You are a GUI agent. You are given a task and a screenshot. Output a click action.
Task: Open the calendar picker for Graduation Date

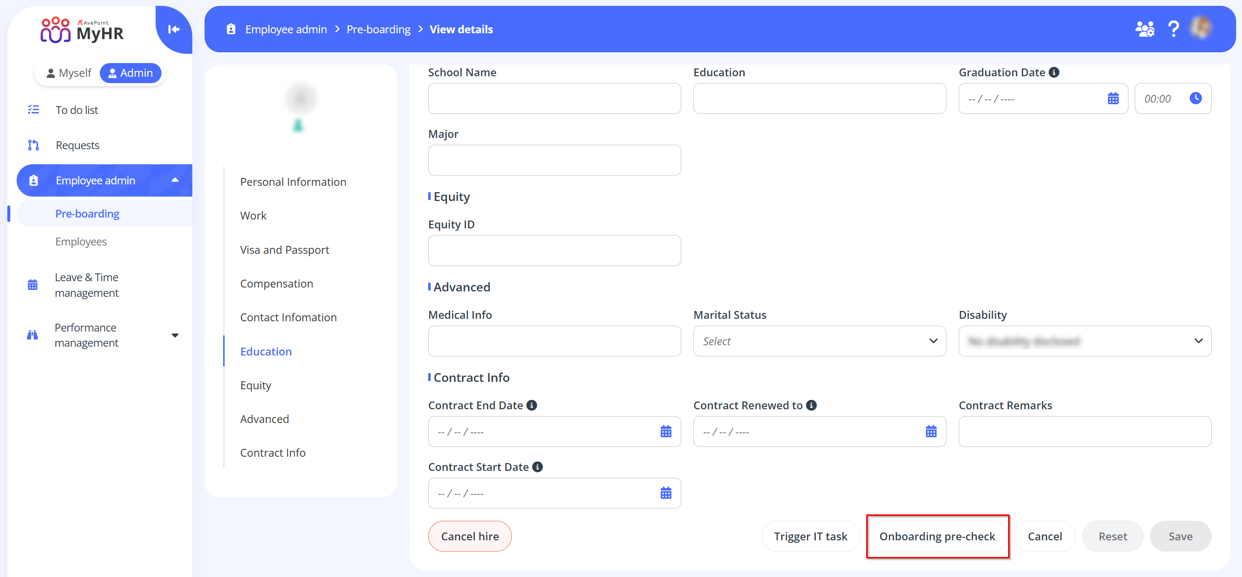point(1113,98)
